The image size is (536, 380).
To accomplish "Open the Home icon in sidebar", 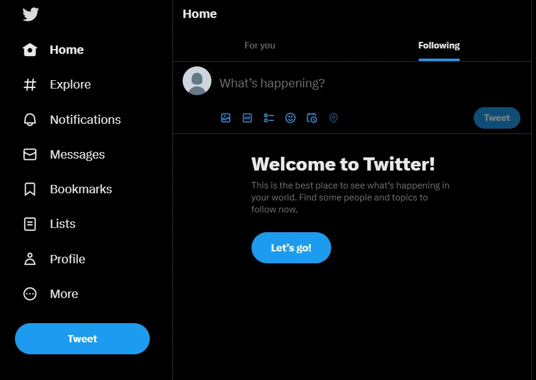I will pos(30,50).
